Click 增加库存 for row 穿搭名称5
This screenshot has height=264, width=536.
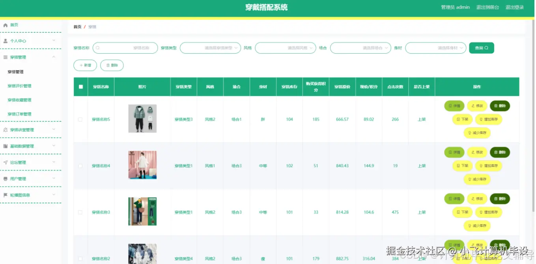[x=488, y=119]
